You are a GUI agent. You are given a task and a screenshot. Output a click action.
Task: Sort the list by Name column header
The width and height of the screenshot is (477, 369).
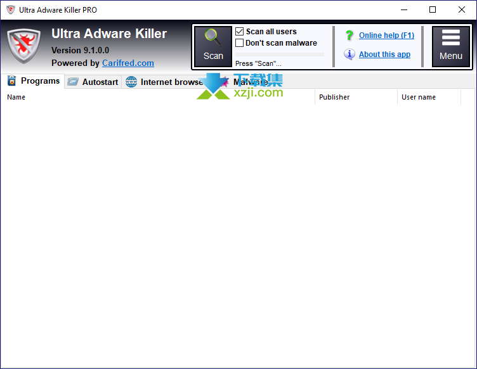(x=158, y=97)
